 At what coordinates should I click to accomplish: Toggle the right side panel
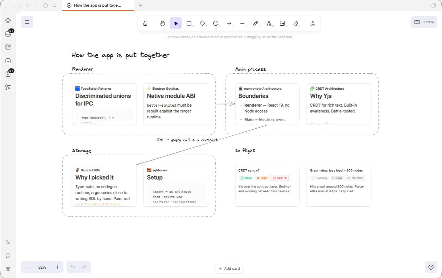click(x=434, y=5)
